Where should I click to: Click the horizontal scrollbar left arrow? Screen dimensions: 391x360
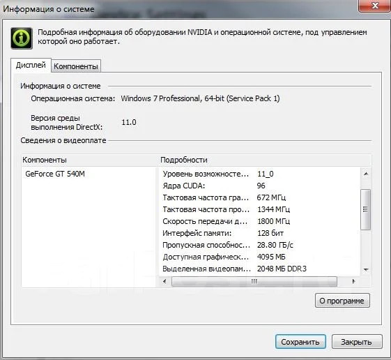pos(164,281)
